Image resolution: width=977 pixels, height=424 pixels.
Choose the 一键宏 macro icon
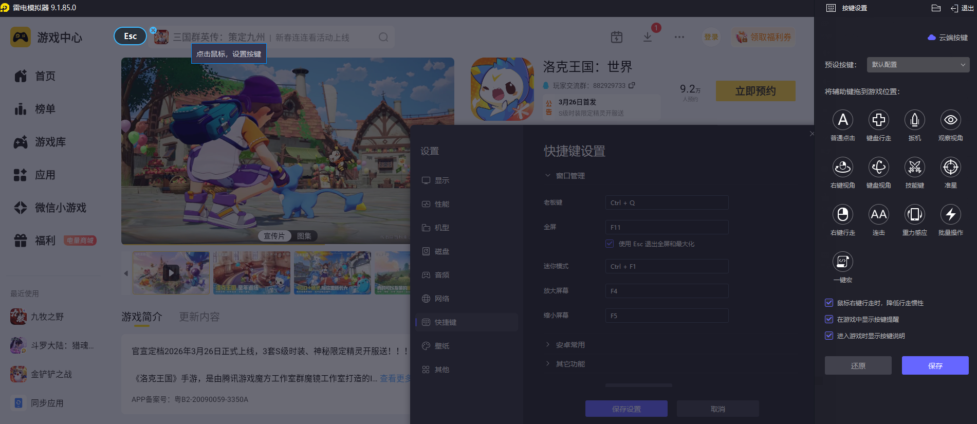pyautogui.click(x=843, y=262)
